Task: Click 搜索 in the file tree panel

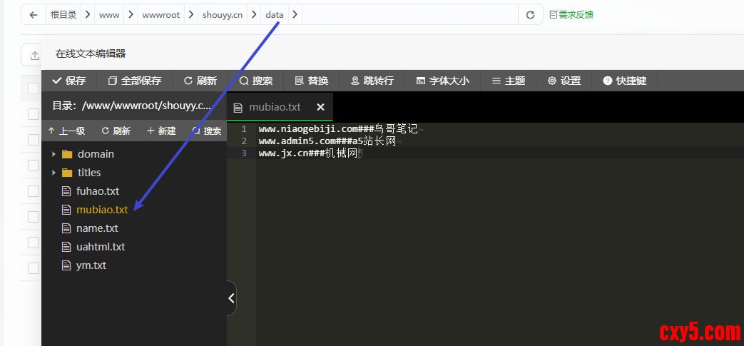Action: [x=206, y=131]
